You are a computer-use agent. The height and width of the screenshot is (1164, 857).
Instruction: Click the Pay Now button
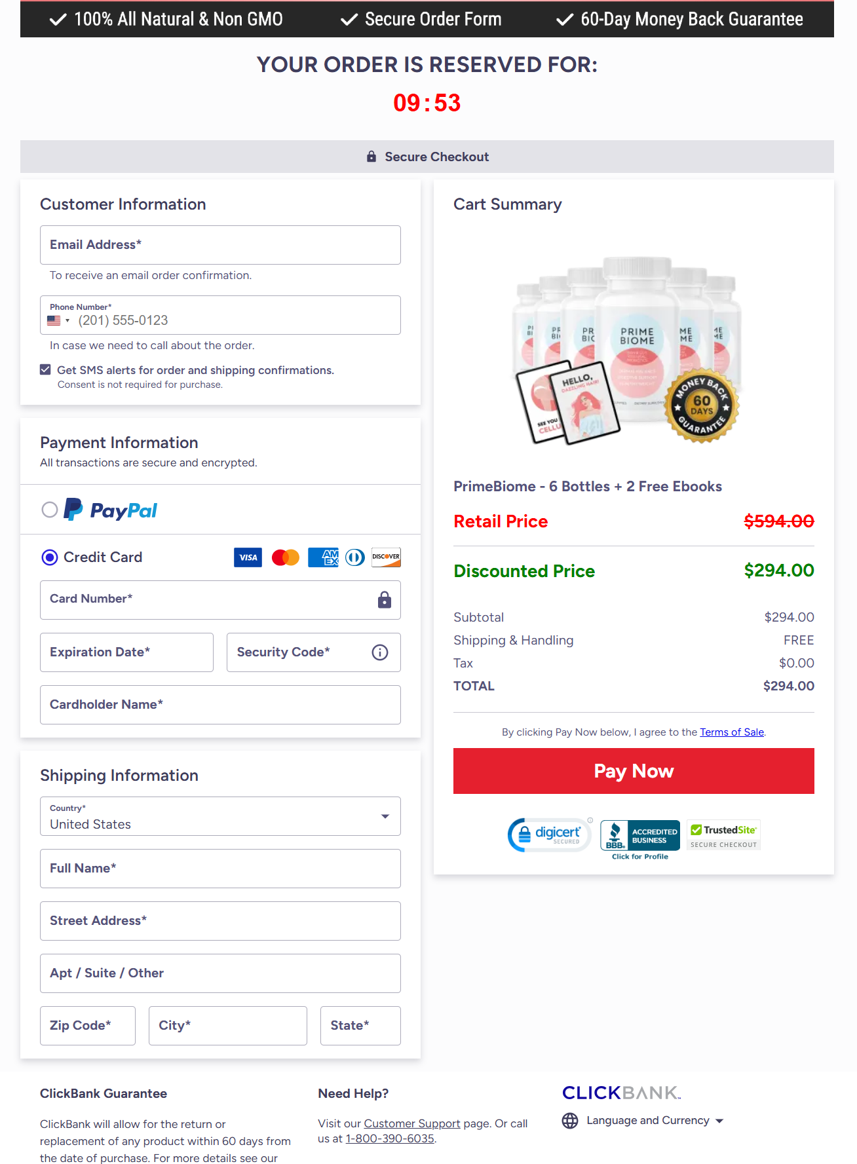pyautogui.click(x=633, y=770)
